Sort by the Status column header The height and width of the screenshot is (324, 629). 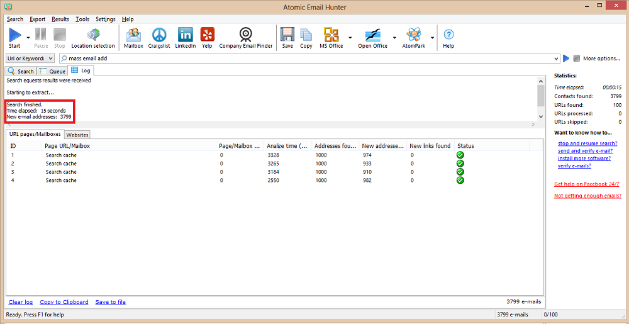pyautogui.click(x=492, y=146)
